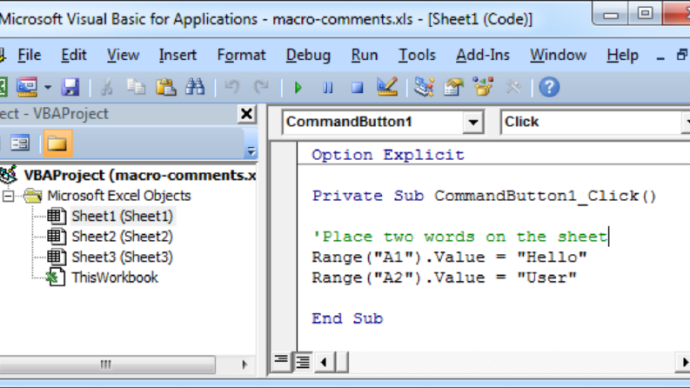Collapse the Microsoft Excel Objects folder
This screenshot has height=388, width=690.
coord(8,197)
